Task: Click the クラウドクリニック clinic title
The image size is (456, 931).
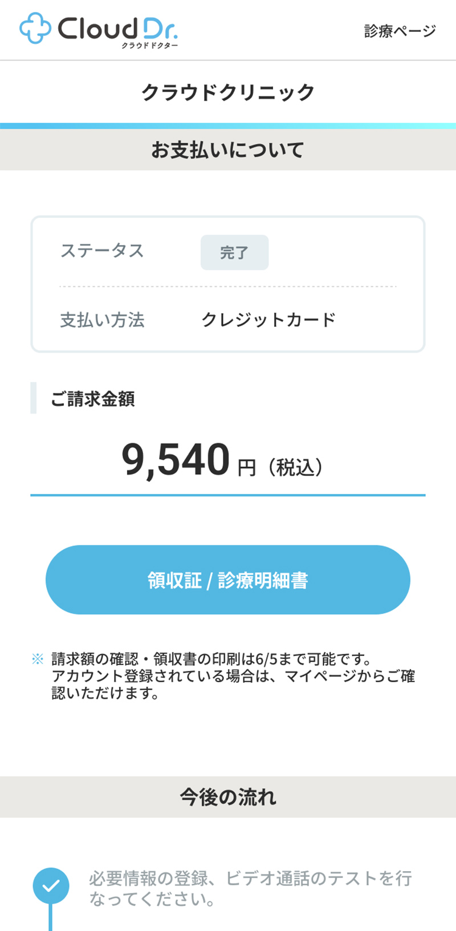Action: click(x=228, y=92)
